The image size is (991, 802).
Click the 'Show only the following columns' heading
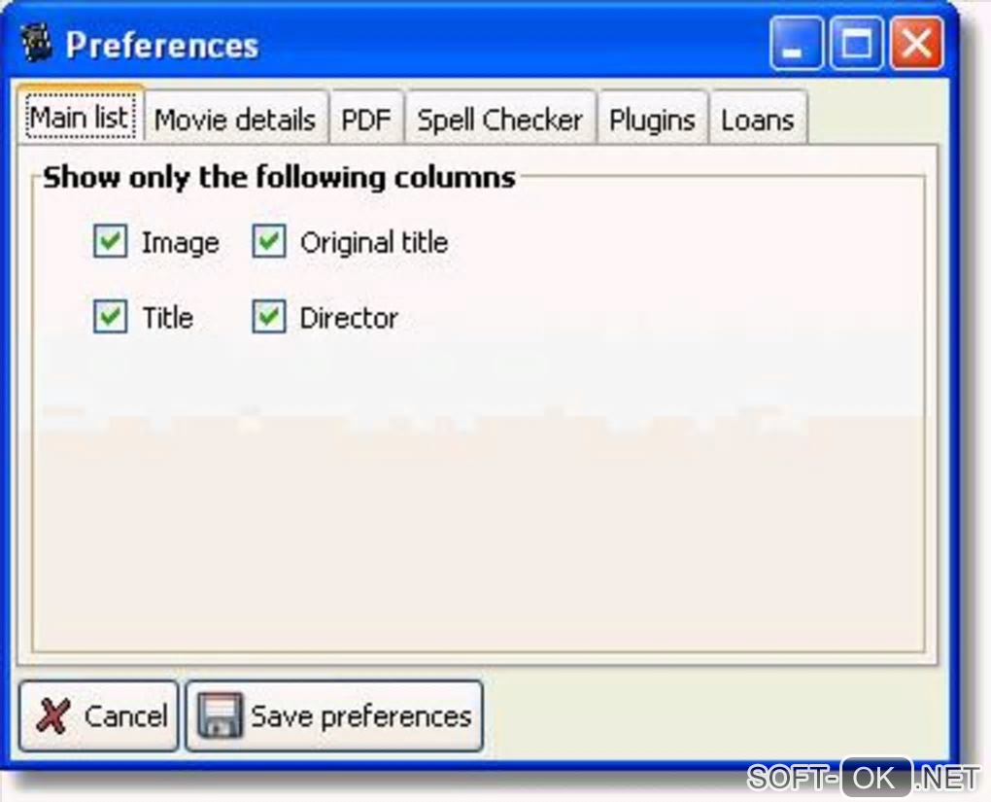pos(279,177)
